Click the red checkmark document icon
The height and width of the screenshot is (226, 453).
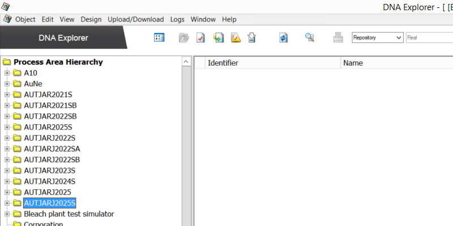(200, 38)
